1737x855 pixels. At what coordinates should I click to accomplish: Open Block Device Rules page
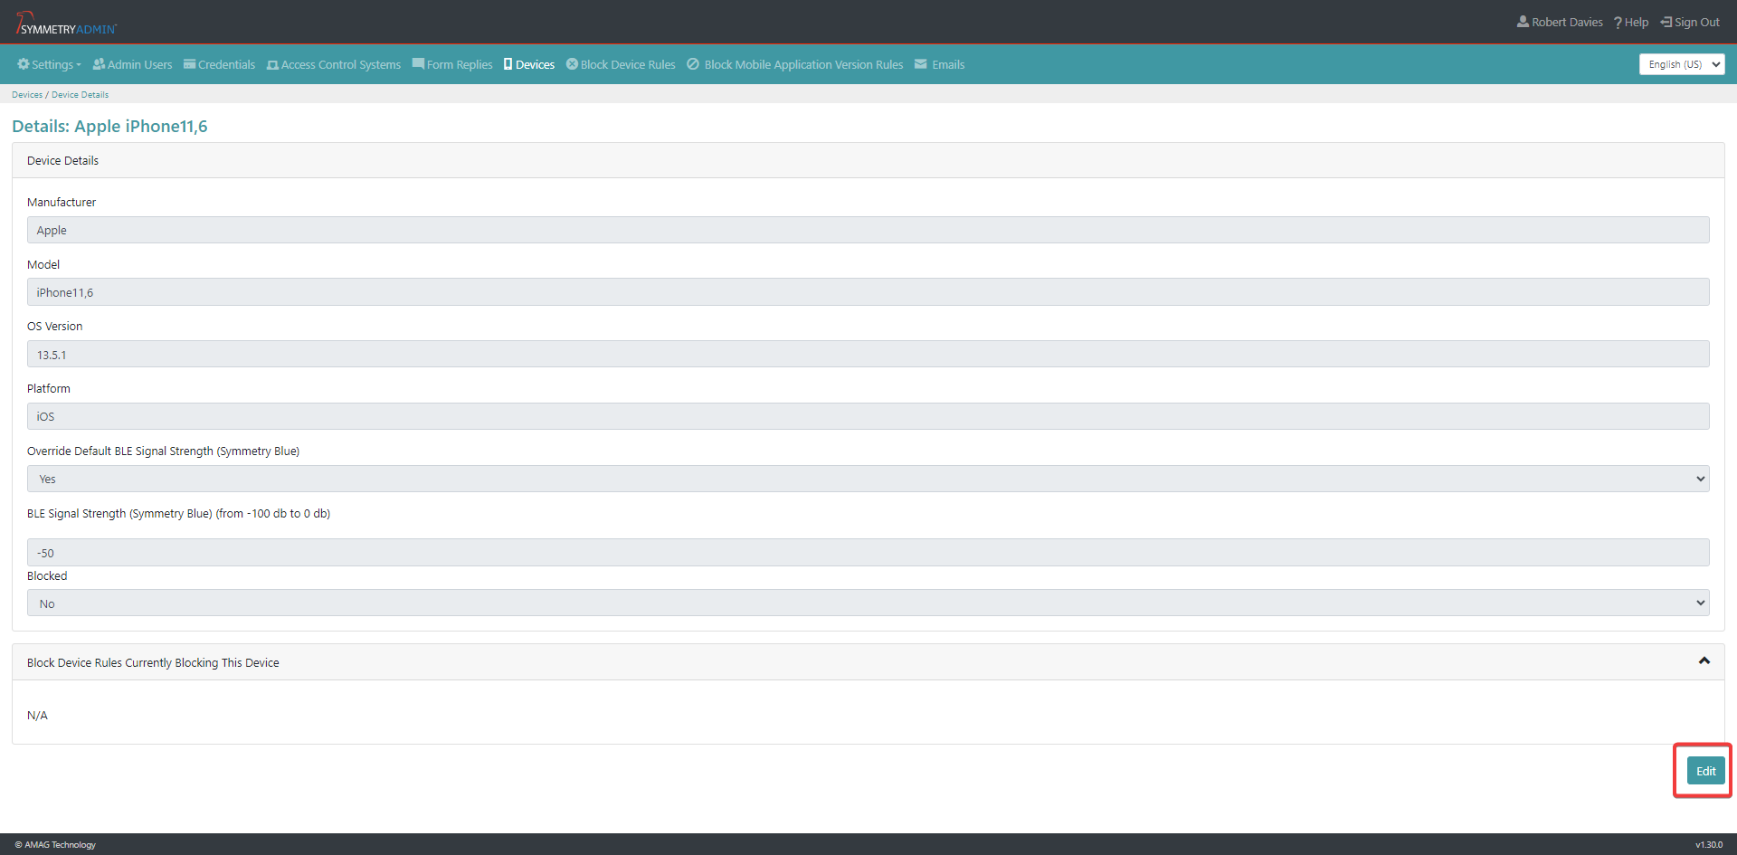point(621,64)
